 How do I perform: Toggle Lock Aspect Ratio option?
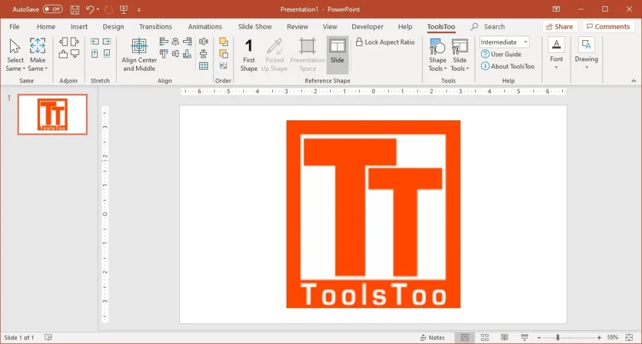click(385, 42)
